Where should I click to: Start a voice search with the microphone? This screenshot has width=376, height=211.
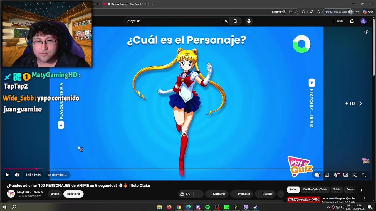click(249, 21)
